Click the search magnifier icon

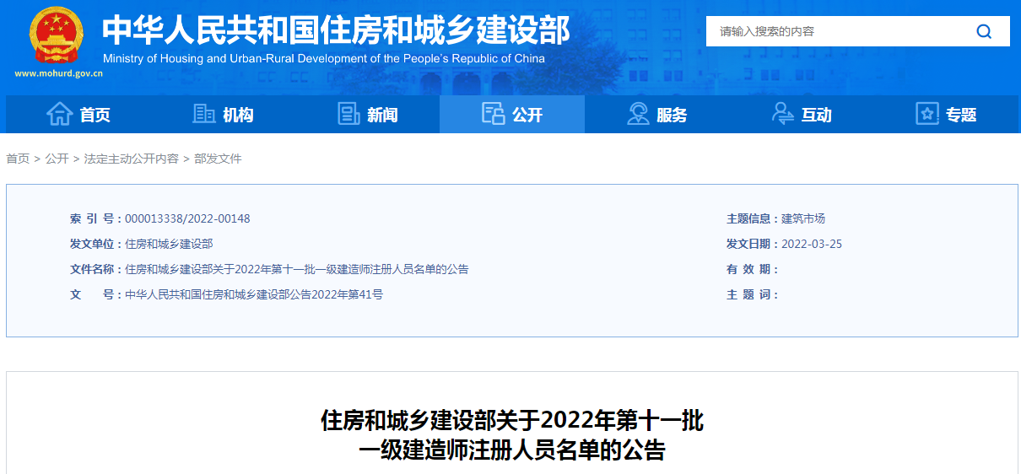[984, 32]
